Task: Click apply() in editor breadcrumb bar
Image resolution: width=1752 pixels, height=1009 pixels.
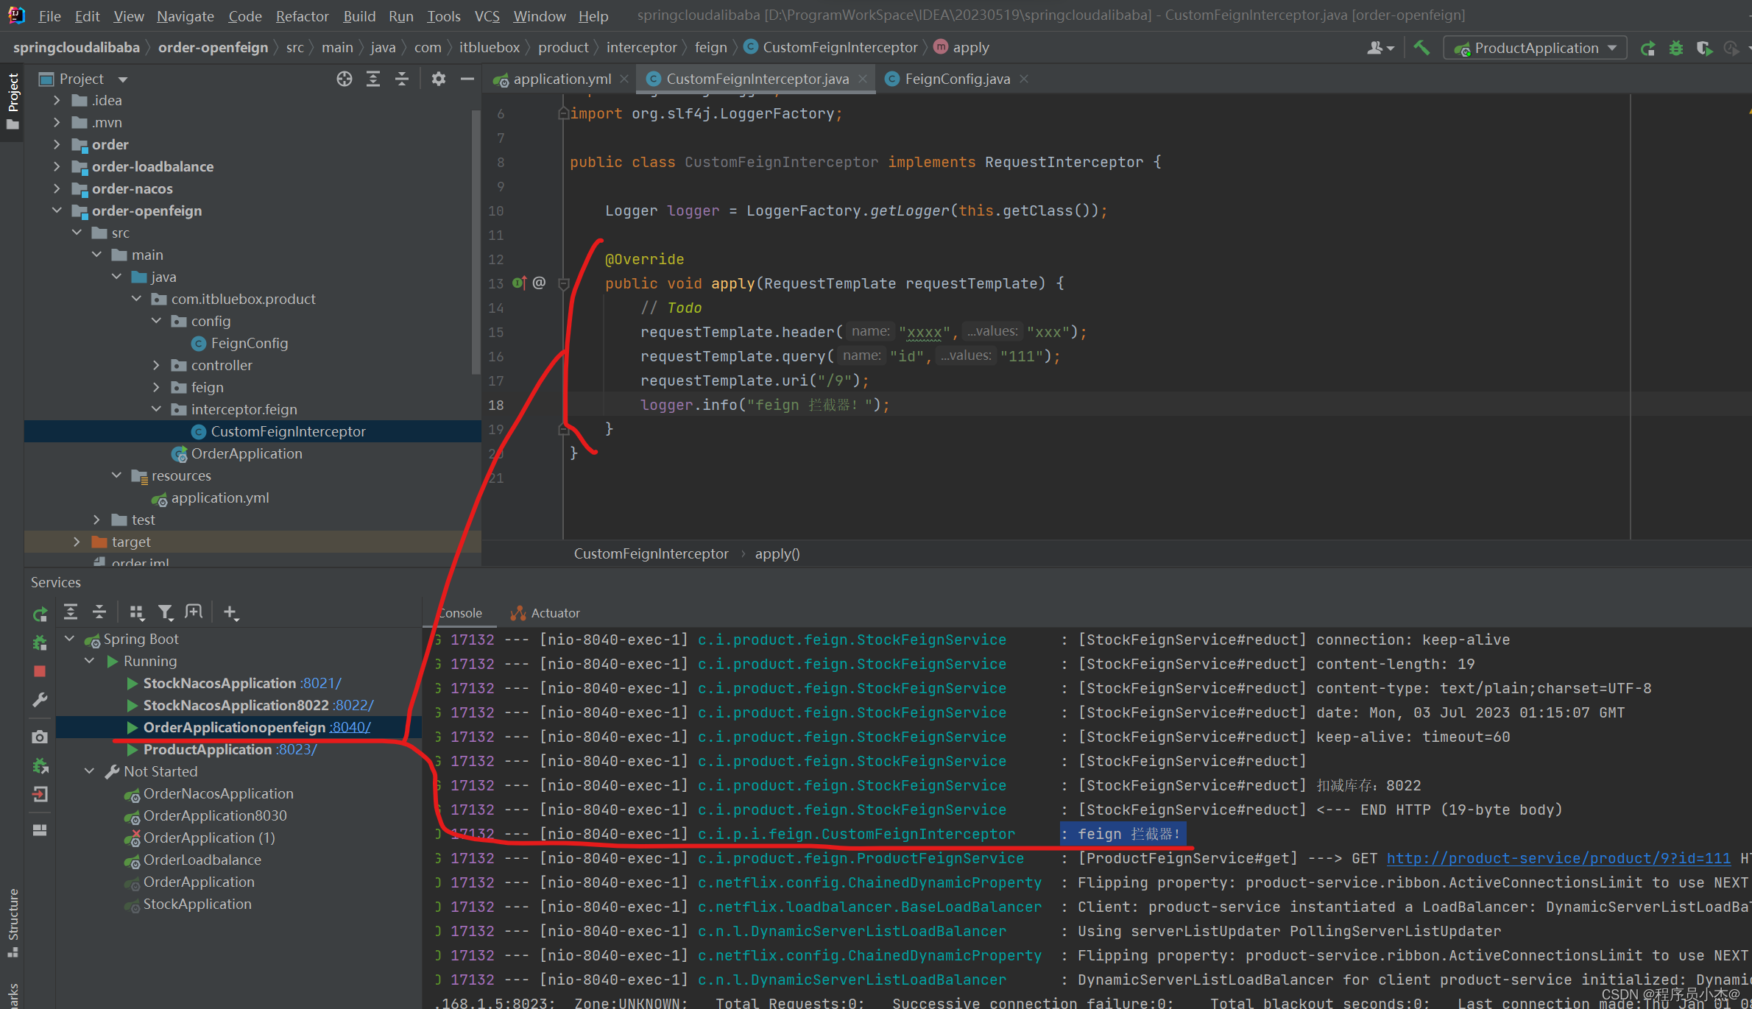Action: (x=777, y=553)
